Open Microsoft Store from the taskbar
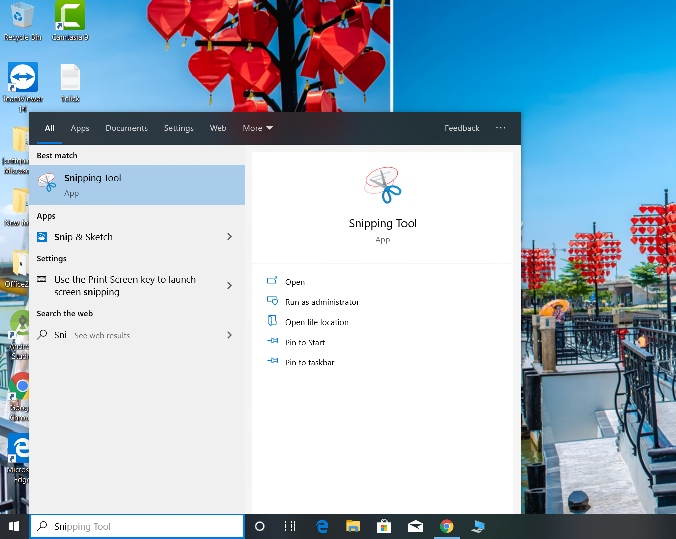 384,526
